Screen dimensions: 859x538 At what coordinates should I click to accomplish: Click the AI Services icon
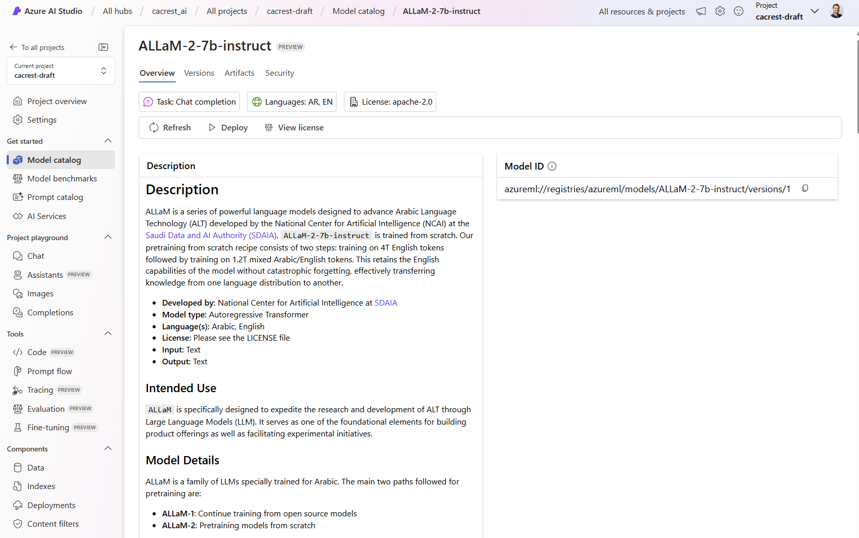(x=18, y=216)
